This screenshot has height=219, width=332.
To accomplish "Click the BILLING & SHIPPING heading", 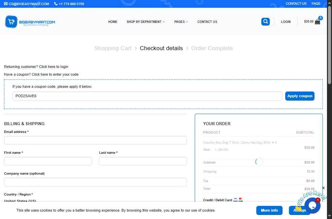I will [x=24, y=124].
